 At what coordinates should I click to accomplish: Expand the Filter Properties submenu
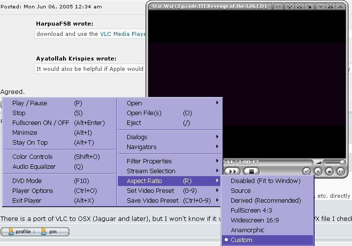(170, 161)
